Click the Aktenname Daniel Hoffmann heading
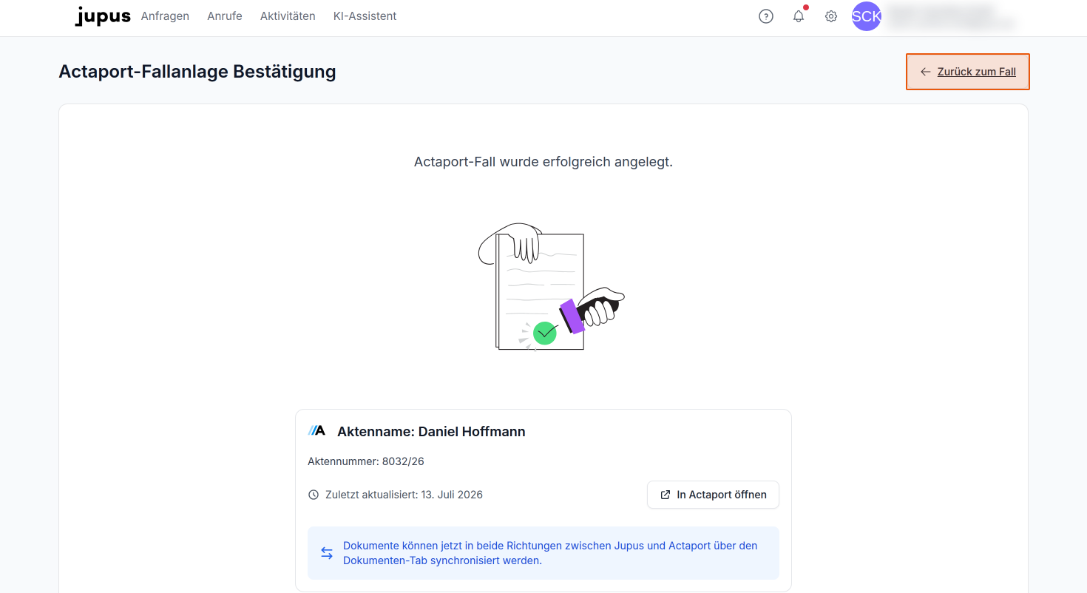Image resolution: width=1087 pixels, height=593 pixels. 431,432
